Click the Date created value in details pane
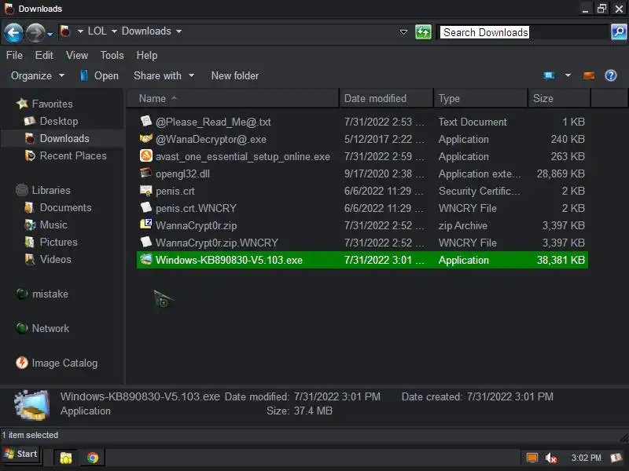The width and height of the screenshot is (629, 471). coord(509,396)
